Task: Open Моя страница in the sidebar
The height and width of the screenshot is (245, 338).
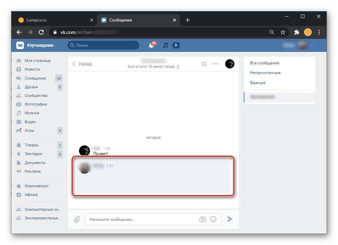Action: tap(37, 61)
